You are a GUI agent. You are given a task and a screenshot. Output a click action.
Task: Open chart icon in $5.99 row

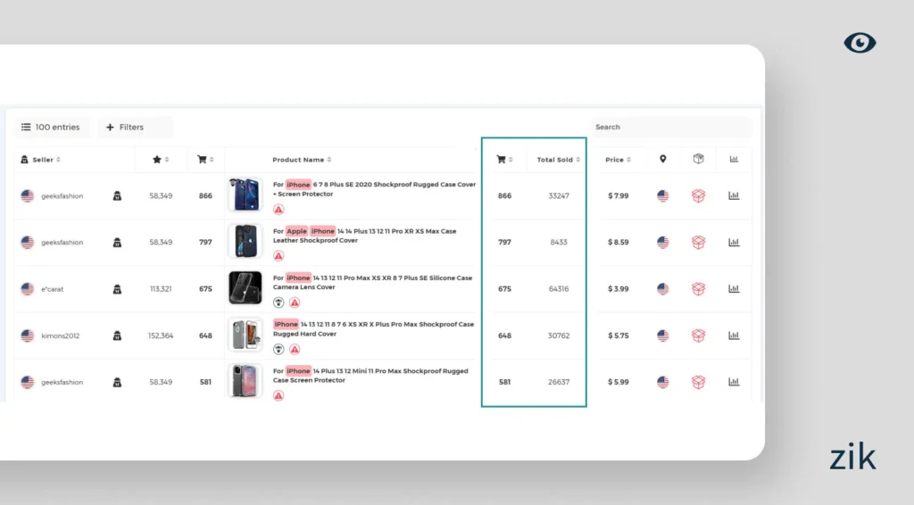point(734,382)
